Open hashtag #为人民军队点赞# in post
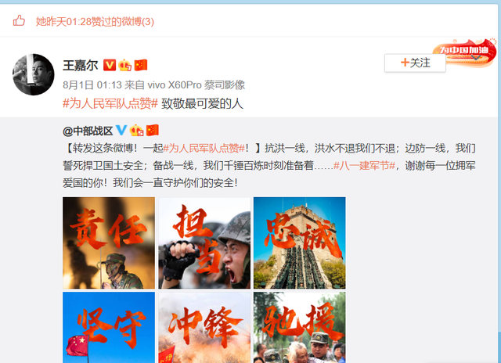This screenshot has width=501, height=363. pyautogui.click(x=110, y=103)
